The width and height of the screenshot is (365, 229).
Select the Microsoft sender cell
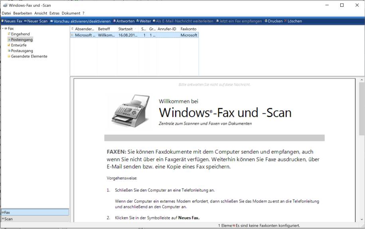(85, 35)
